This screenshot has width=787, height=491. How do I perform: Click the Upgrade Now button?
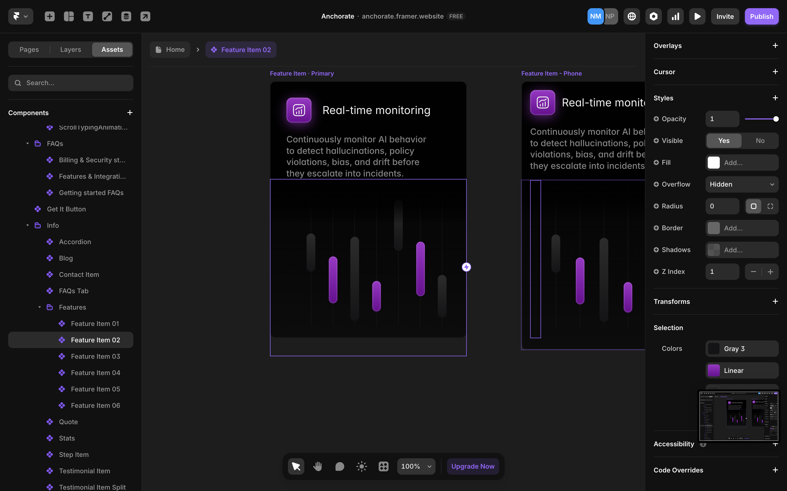pyautogui.click(x=472, y=466)
